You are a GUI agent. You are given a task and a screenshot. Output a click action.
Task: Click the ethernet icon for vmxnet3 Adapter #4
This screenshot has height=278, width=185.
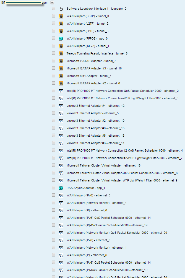coord(61,106)
